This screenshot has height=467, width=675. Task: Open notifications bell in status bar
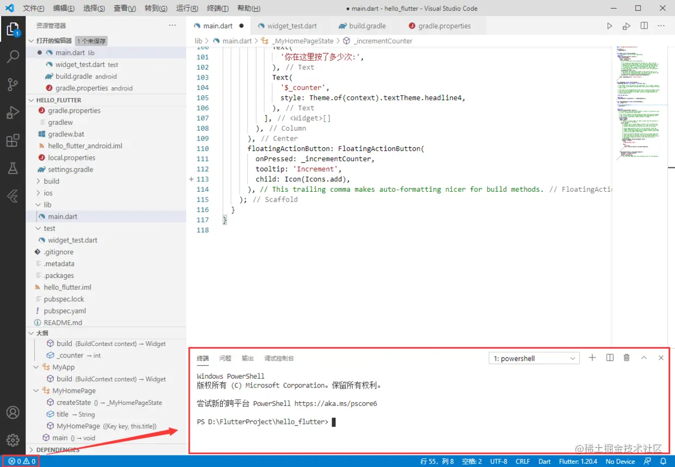(x=663, y=461)
